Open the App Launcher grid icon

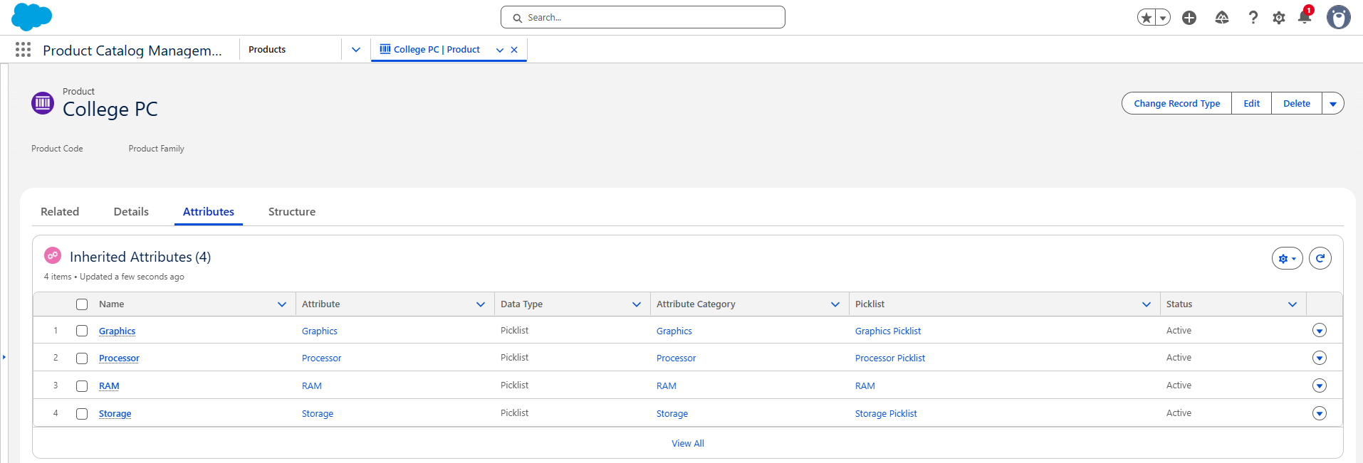click(23, 50)
